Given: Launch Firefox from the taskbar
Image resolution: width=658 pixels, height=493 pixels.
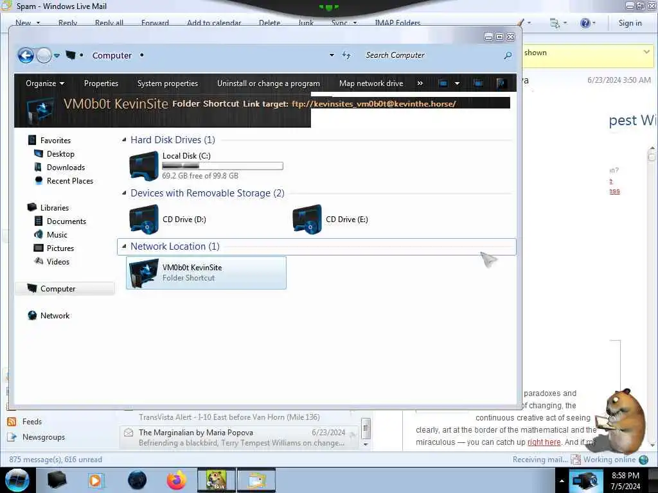Looking at the screenshot, I should click(x=176, y=480).
